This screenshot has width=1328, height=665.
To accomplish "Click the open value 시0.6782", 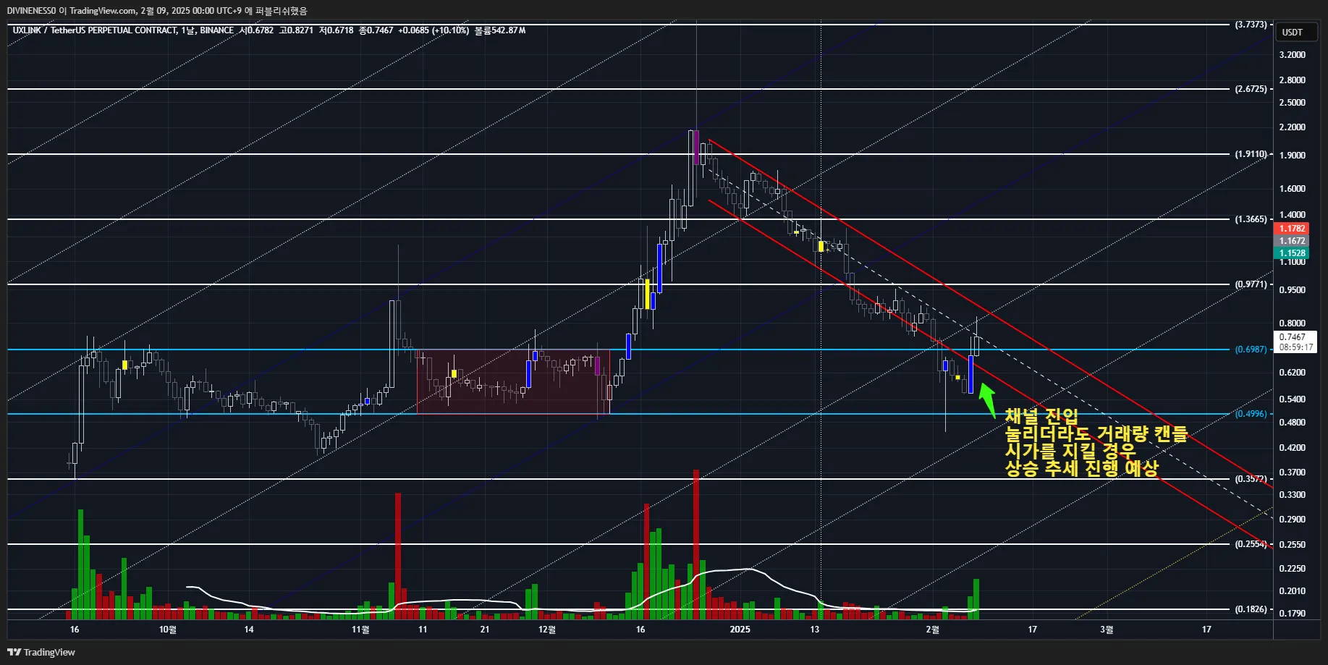I will [x=257, y=30].
